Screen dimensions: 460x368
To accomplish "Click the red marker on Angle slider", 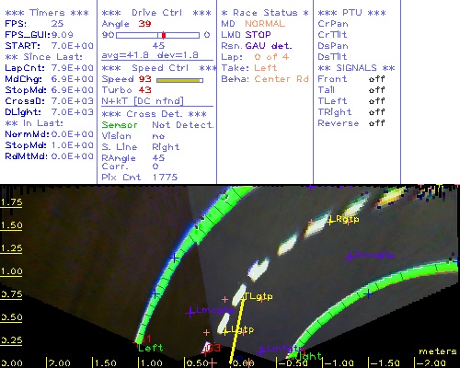I will [x=164, y=35].
